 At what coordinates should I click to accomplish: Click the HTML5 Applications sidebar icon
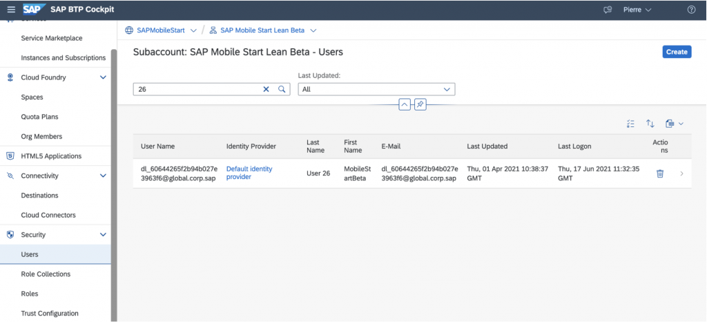tap(10, 156)
